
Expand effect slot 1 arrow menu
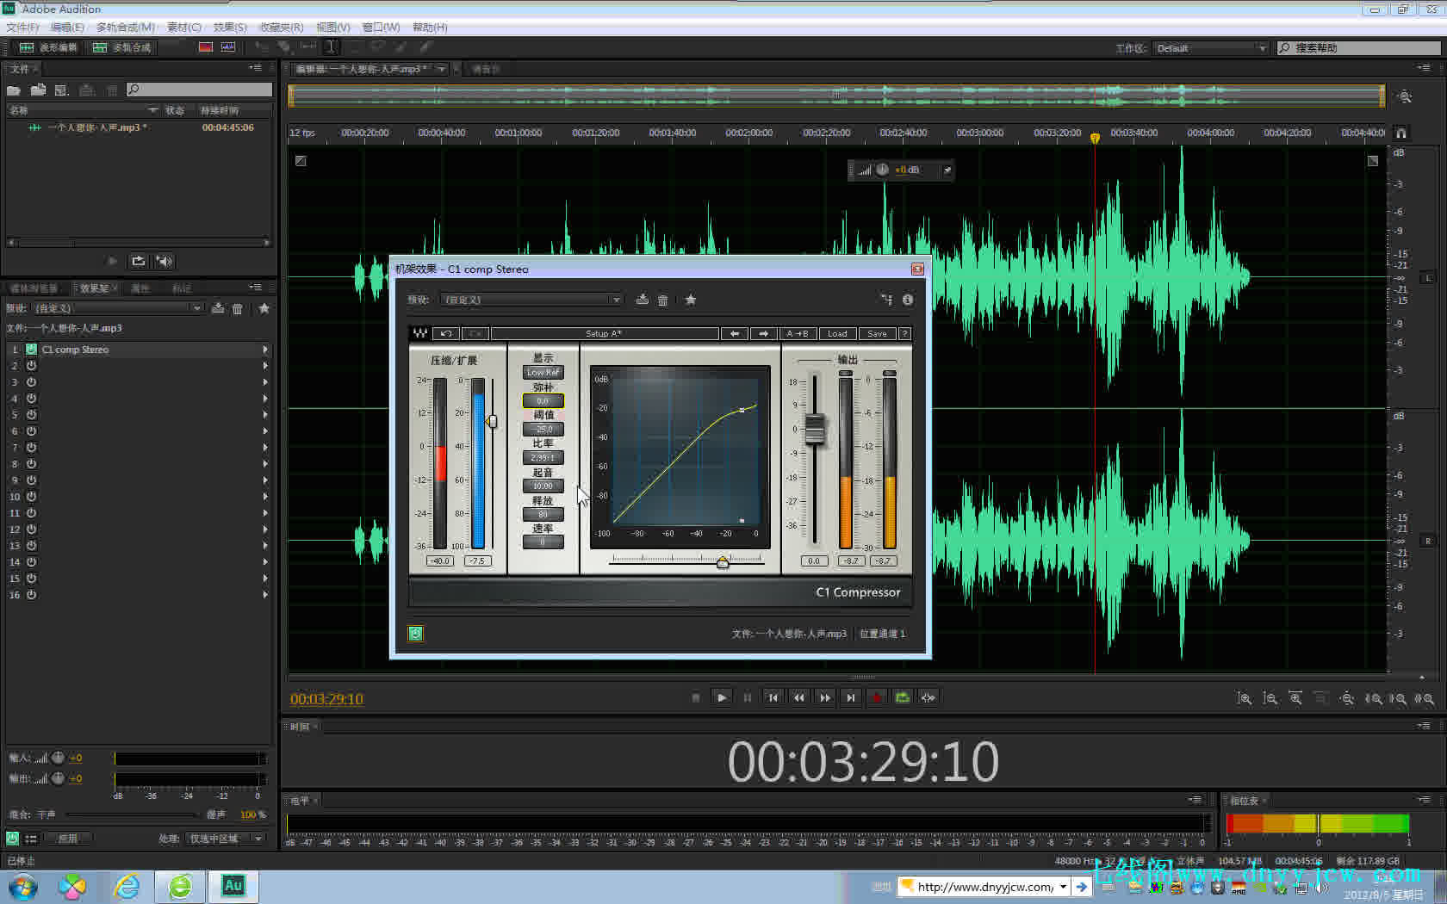point(265,350)
